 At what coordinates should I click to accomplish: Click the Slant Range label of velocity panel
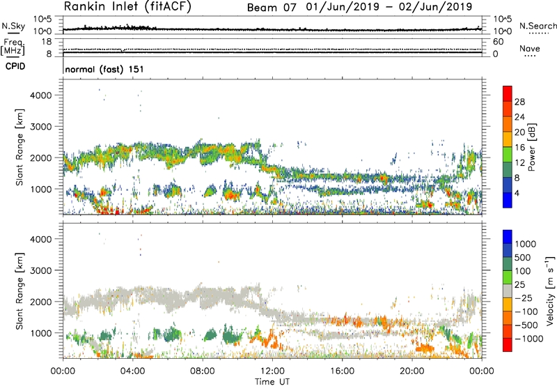(19, 291)
